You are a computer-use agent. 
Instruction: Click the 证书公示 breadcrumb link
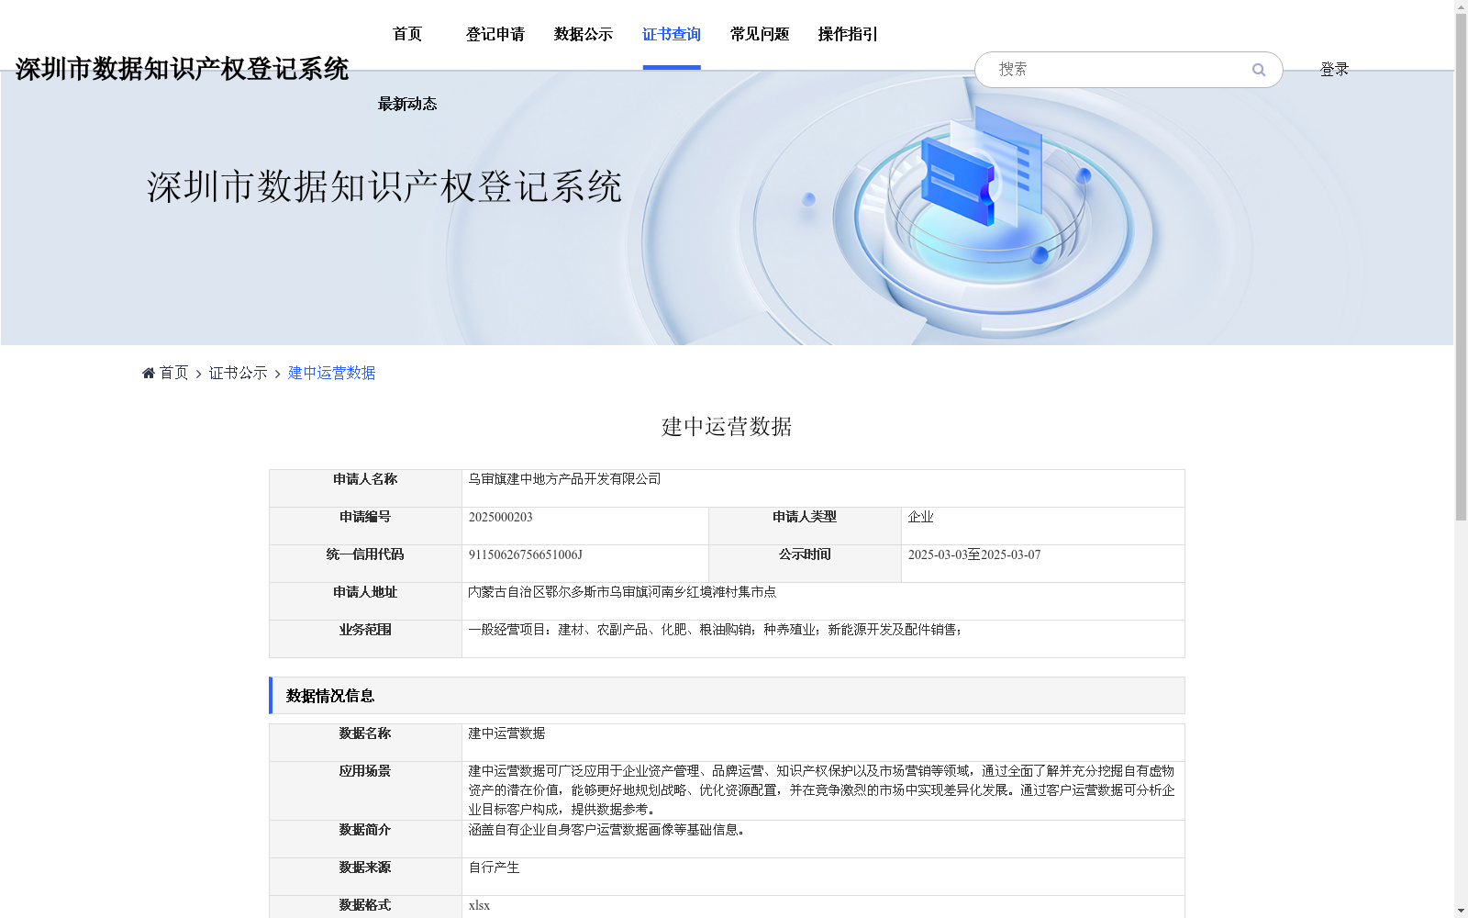[x=239, y=373]
